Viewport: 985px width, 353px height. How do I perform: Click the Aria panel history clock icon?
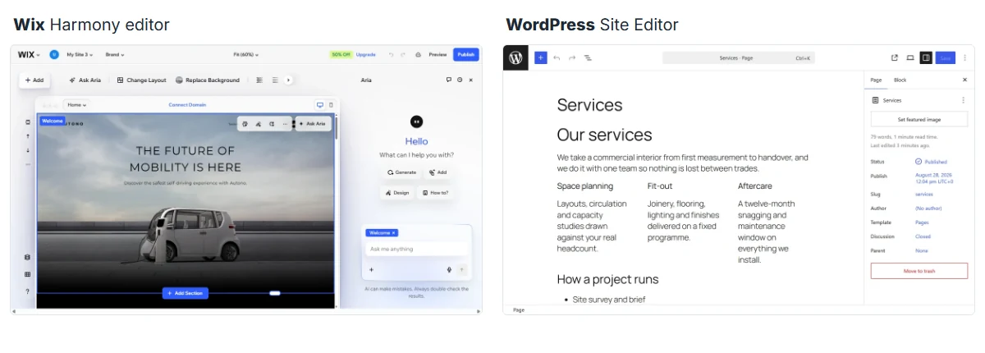pyautogui.click(x=460, y=80)
